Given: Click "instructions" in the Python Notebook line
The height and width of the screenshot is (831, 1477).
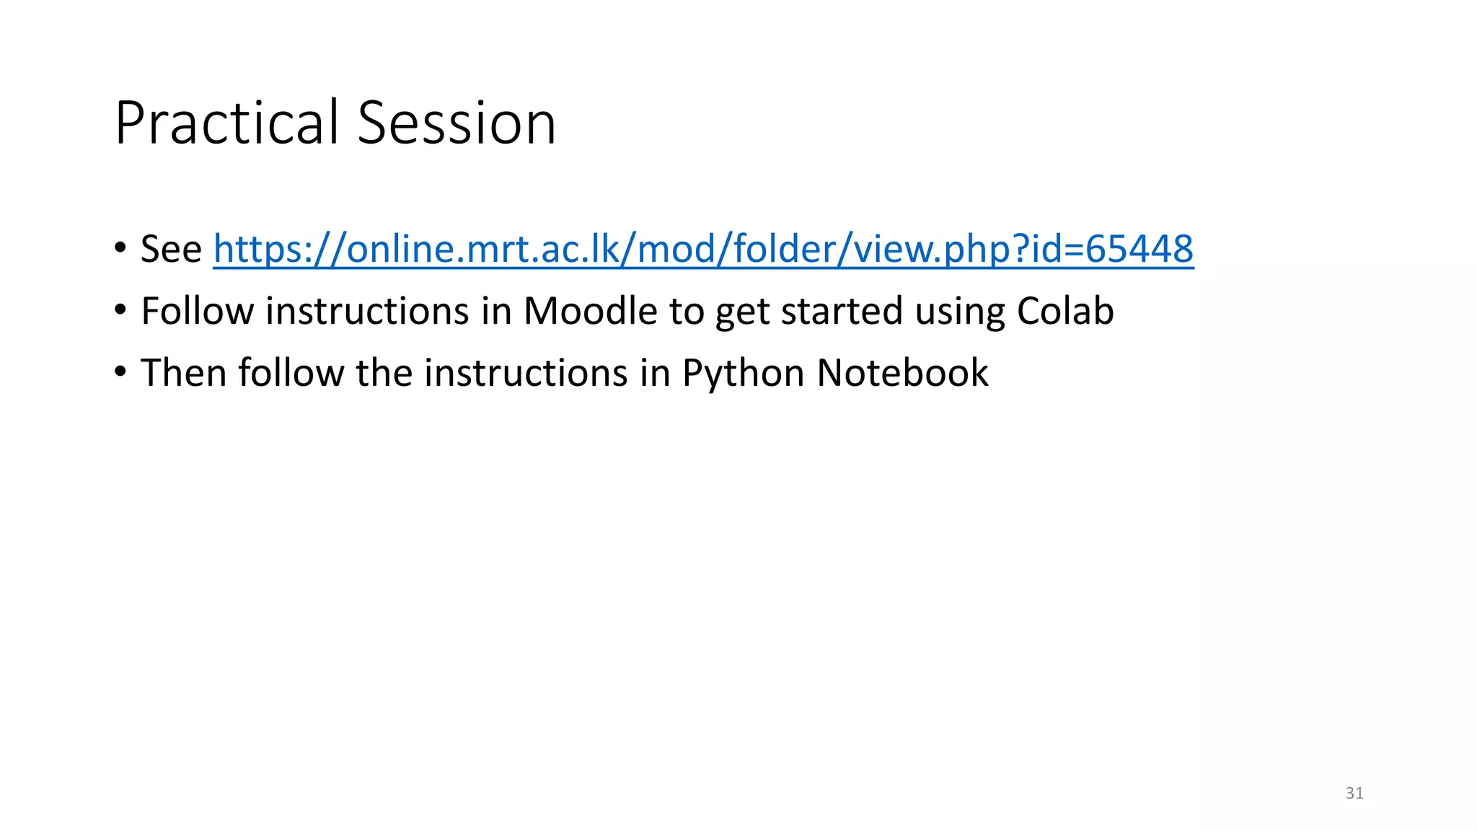Looking at the screenshot, I should [x=526, y=373].
